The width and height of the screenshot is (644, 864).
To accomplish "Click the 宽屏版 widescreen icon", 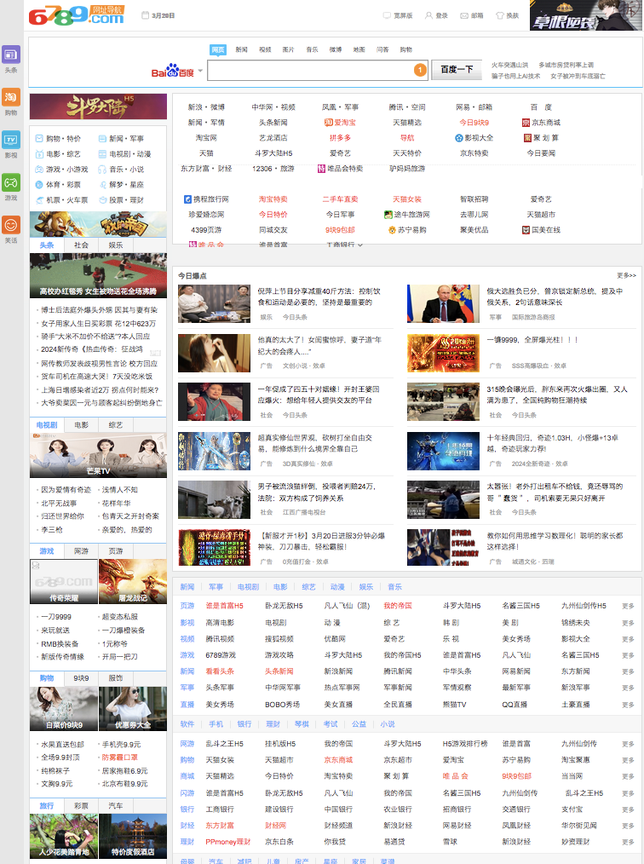I will tap(387, 15).
